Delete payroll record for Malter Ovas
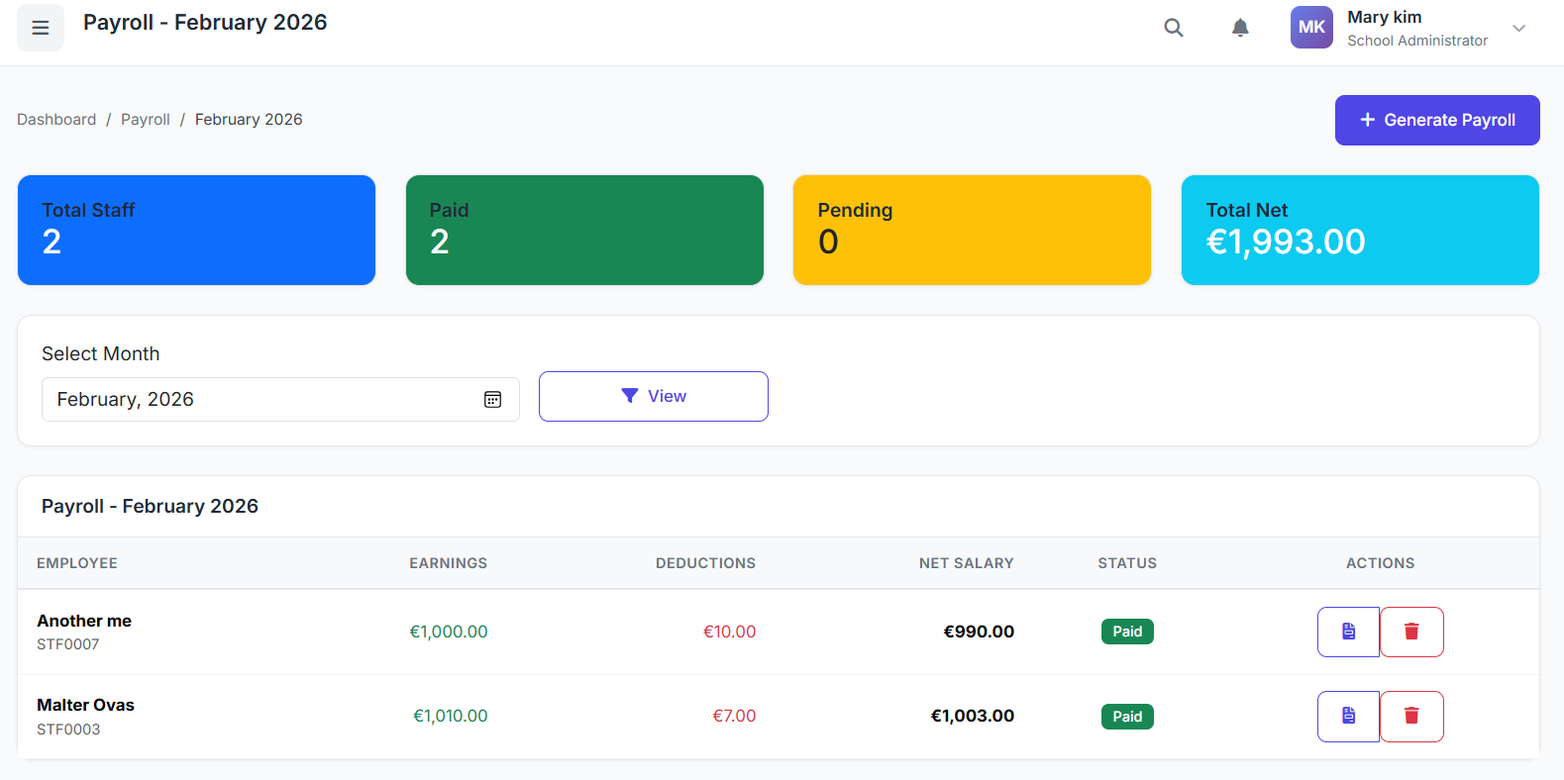 point(1411,716)
